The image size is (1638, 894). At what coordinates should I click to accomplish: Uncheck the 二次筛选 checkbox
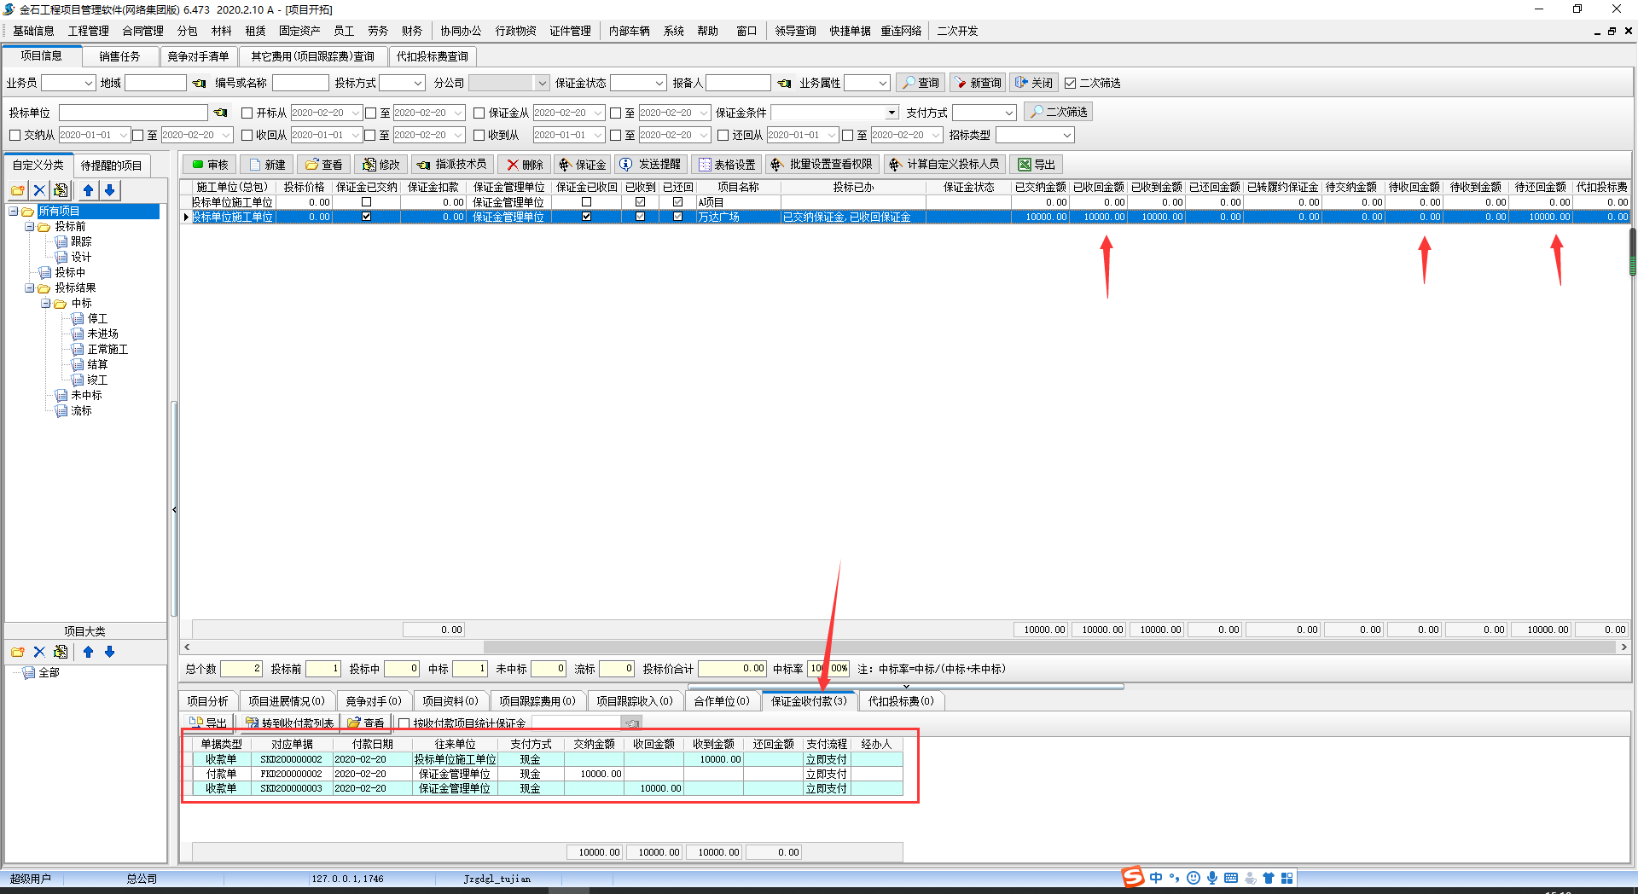pos(1070,84)
